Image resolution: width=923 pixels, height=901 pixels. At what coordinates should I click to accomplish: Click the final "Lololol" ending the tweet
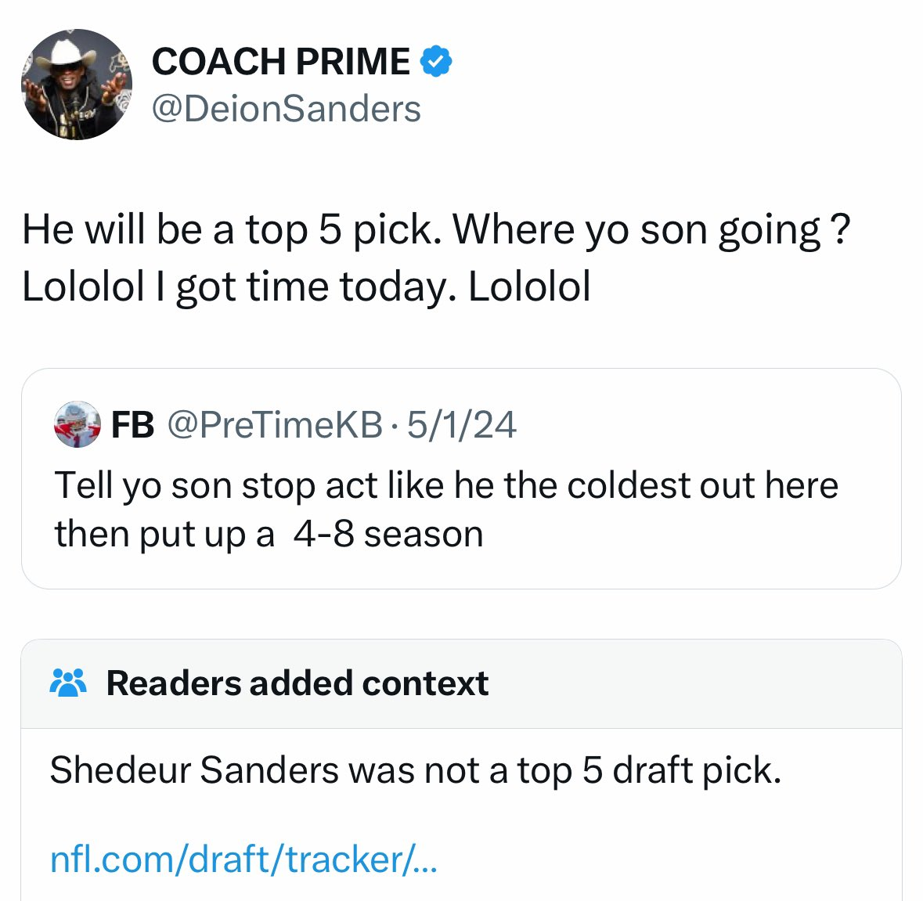pos(529,287)
